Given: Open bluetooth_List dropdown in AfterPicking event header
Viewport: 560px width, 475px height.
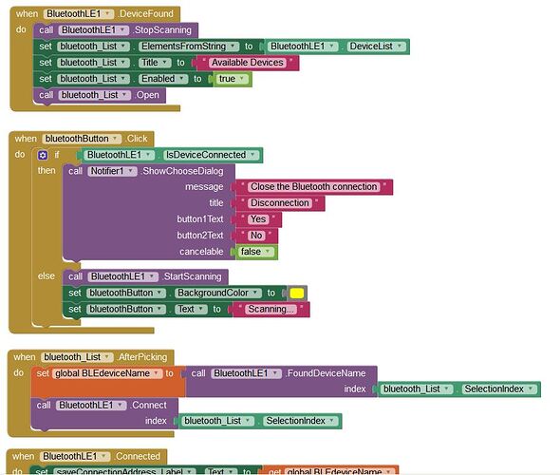Looking at the screenshot, I should [x=77, y=357].
